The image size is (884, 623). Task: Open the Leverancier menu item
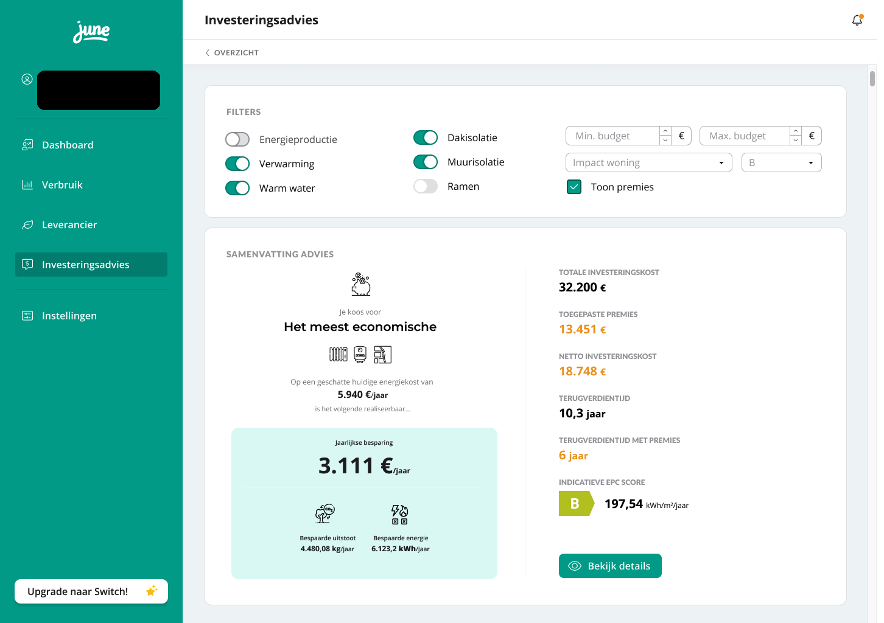[x=91, y=224]
